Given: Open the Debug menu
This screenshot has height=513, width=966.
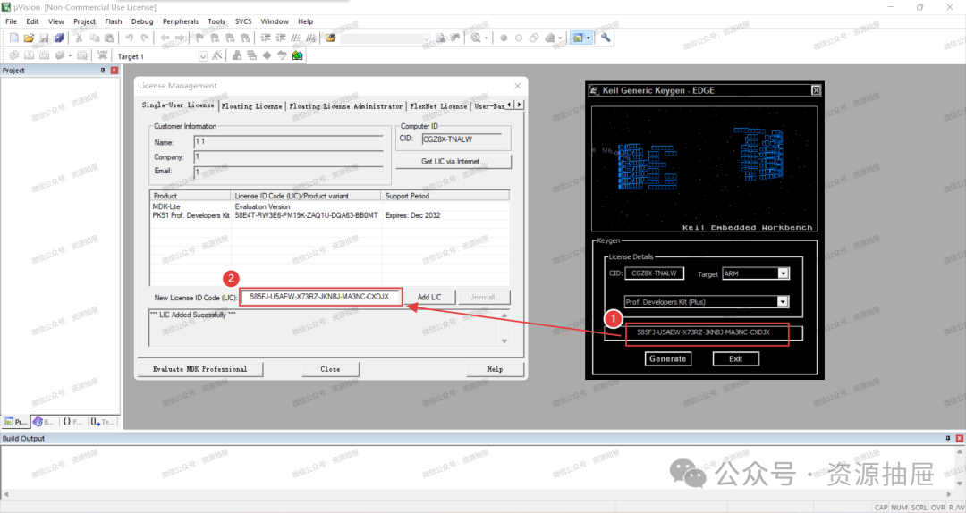Looking at the screenshot, I should tap(142, 21).
